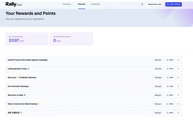Click the @johnsmith_data account button
The width and height of the screenshot is (193, 120).
[x=155, y=4]
